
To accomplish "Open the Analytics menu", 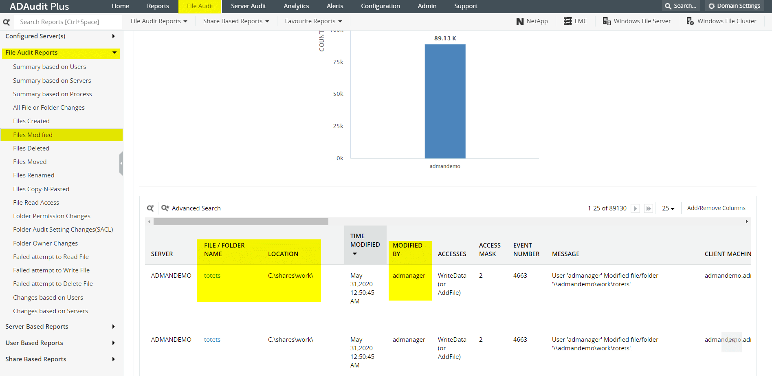I will pos(296,6).
